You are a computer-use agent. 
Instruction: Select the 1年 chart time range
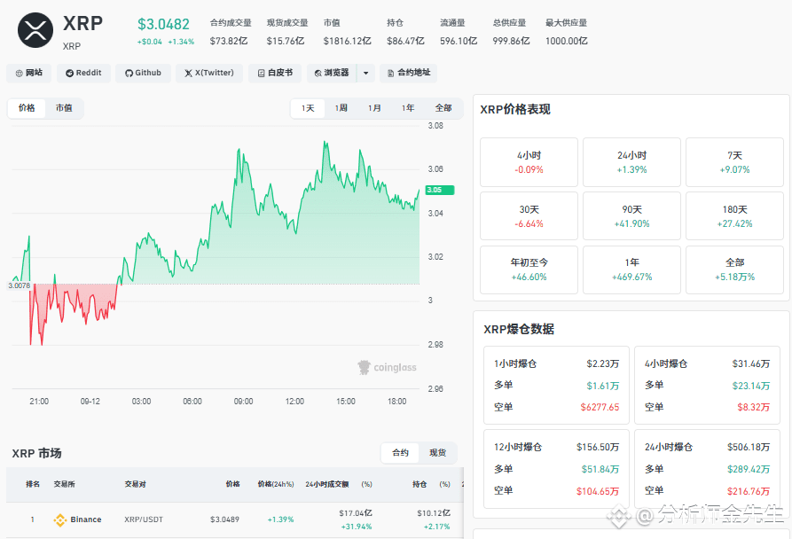pyautogui.click(x=408, y=108)
